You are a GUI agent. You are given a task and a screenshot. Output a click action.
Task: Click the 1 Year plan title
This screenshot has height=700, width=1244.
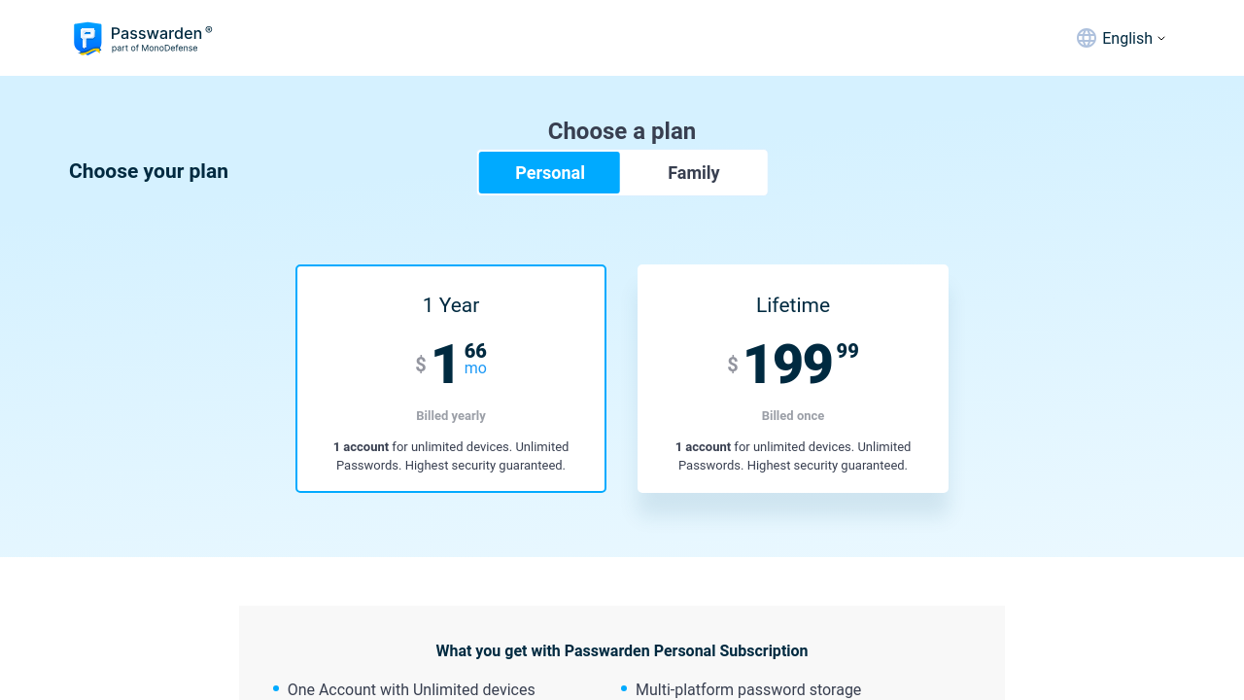click(451, 305)
